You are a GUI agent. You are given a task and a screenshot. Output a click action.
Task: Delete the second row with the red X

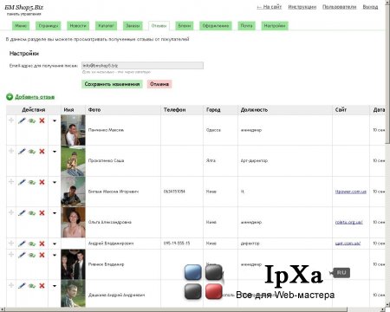pos(42,152)
